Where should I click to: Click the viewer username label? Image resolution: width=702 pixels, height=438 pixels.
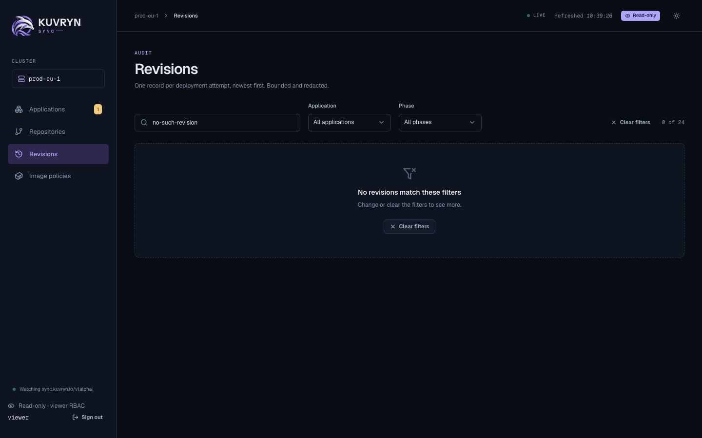[19, 418]
